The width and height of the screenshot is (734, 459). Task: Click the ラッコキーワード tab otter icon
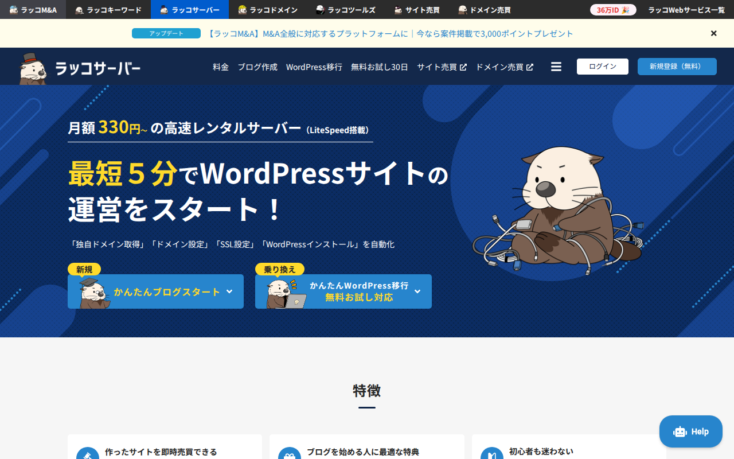(x=80, y=10)
